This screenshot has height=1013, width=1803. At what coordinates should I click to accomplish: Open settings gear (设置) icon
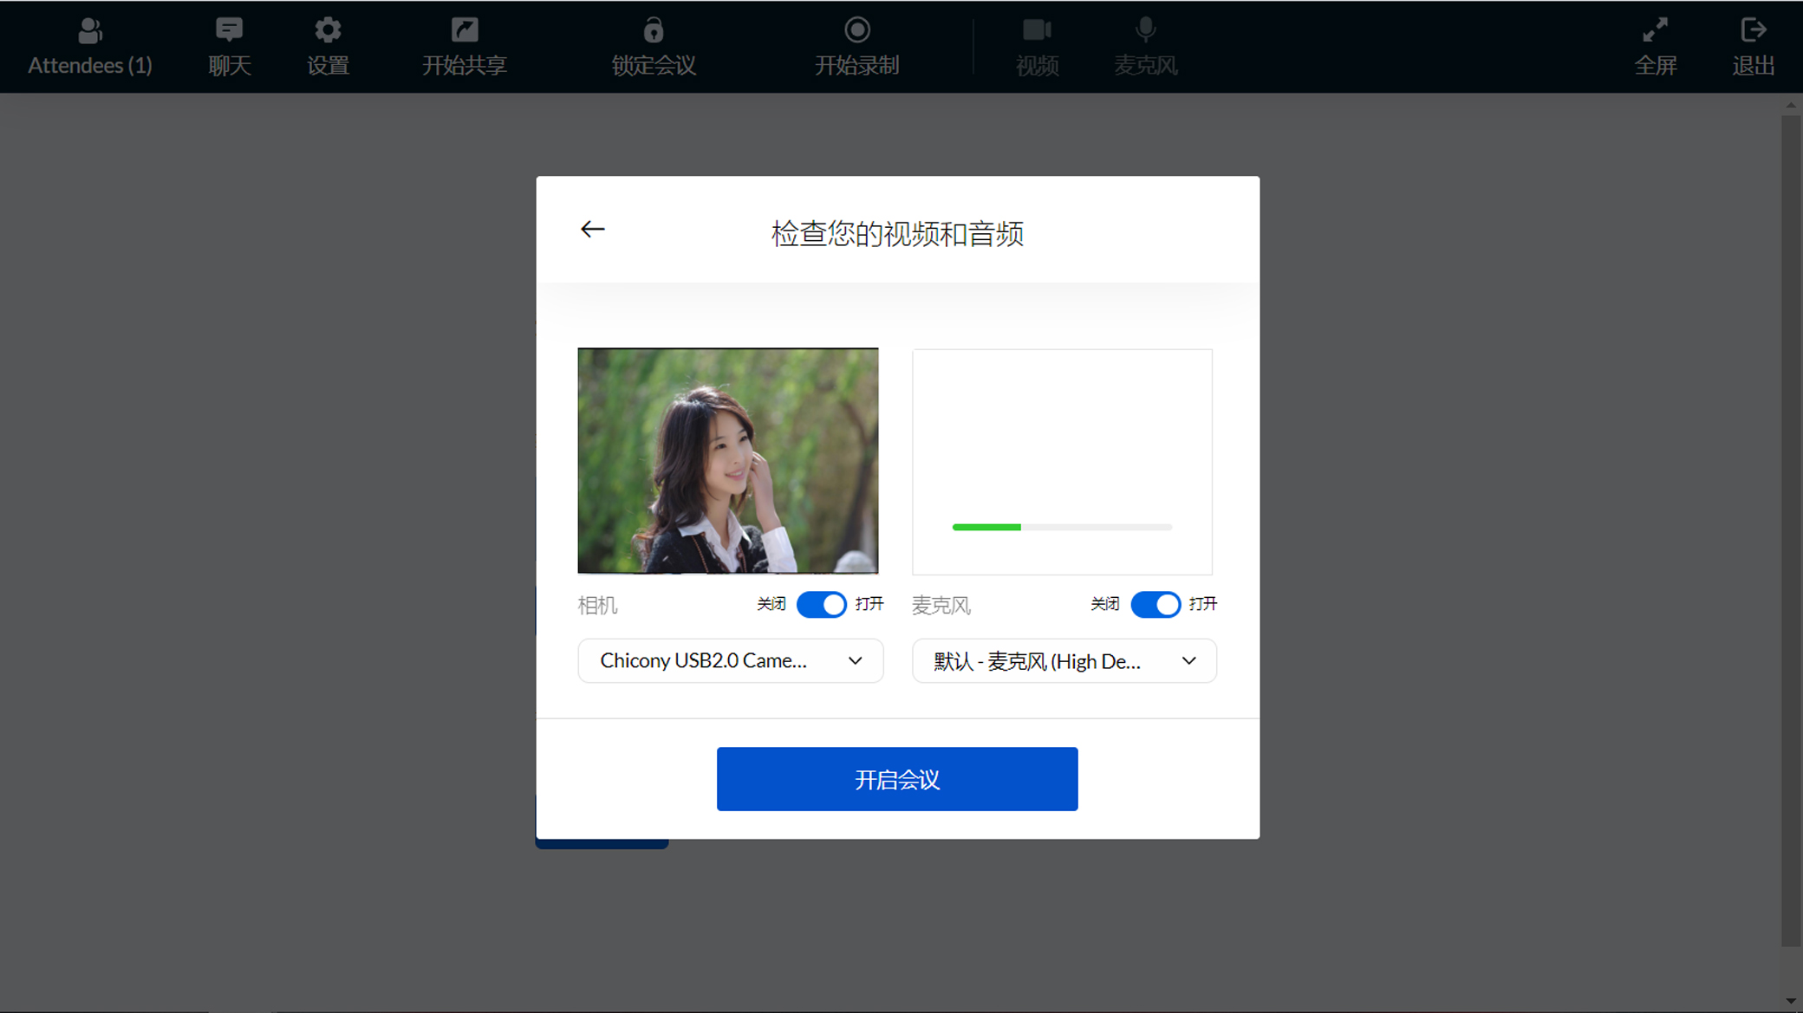pyautogui.click(x=328, y=31)
